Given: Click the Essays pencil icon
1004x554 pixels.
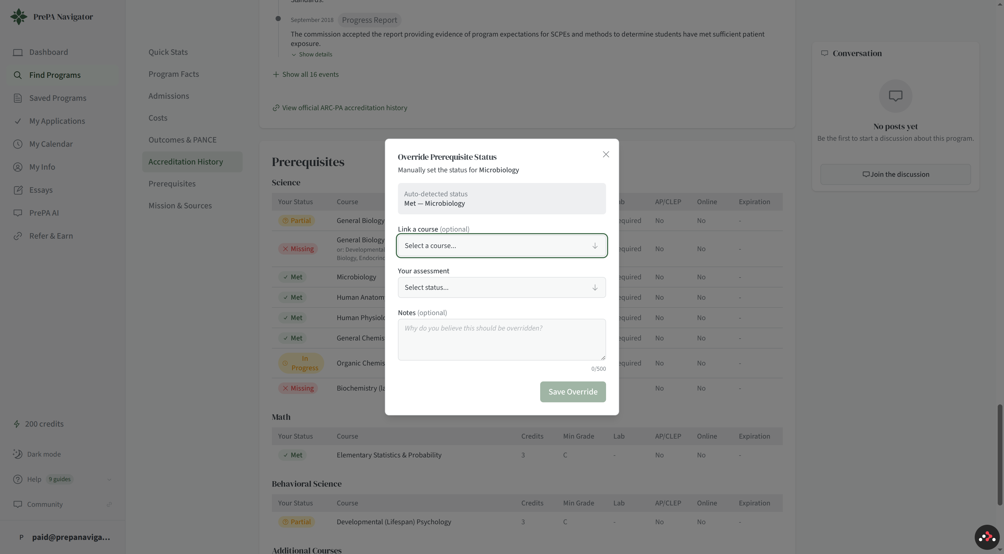Looking at the screenshot, I should click(18, 190).
